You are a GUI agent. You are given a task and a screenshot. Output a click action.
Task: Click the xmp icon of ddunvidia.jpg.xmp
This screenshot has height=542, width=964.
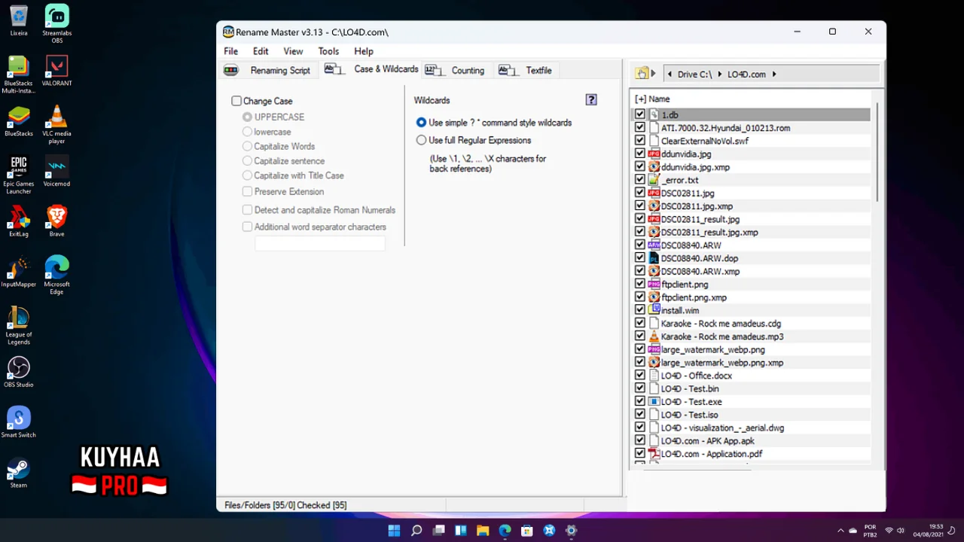pyautogui.click(x=654, y=167)
